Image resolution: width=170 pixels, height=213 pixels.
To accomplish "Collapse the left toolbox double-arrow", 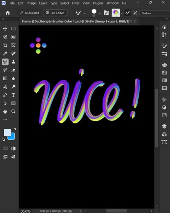I will tap(3, 19).
